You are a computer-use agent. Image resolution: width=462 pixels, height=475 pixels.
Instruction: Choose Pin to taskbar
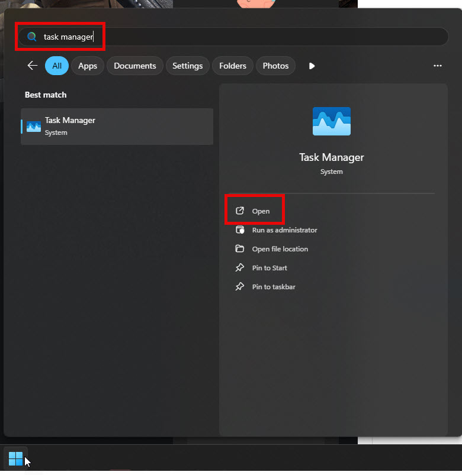point(274,286)
